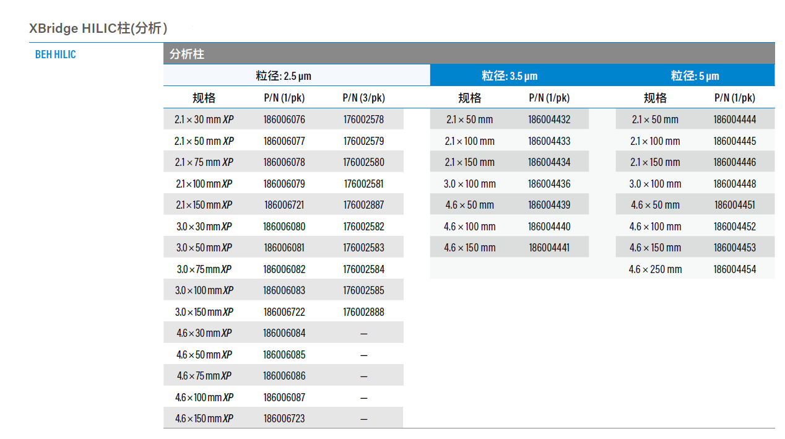Click part number 186004446
785x439 pixels.
[x=735, y=162]
